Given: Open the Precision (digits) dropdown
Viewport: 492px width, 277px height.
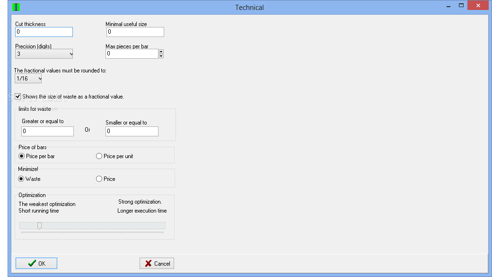Looking at the screenshot, I should point(44,54).
